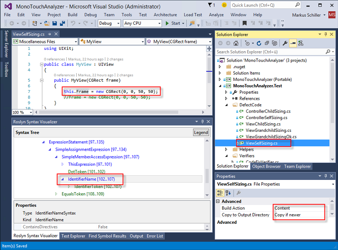Click the auto-hide pin of Roslyn Syntax Visualizer
This screenshot has width=338, height=250.
(x=202, y=122)
